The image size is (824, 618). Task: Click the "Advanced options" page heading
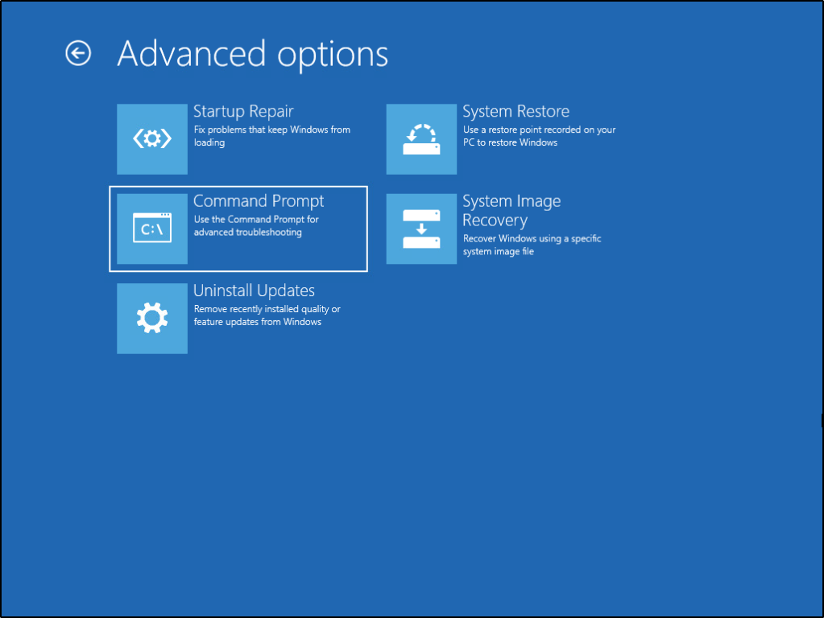click(252, 54)
